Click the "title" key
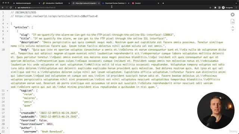Image resolution: width=239 pixels, height=134 pixels. click(x=25, y=38)
